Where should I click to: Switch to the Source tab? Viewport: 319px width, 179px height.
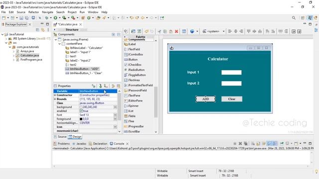click(60, 137)
